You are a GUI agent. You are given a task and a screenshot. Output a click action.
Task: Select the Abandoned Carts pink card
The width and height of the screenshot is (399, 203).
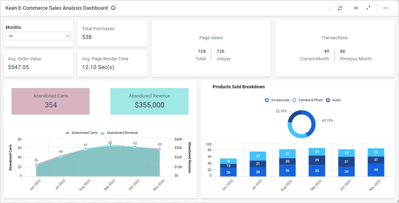tap(51, 101)
